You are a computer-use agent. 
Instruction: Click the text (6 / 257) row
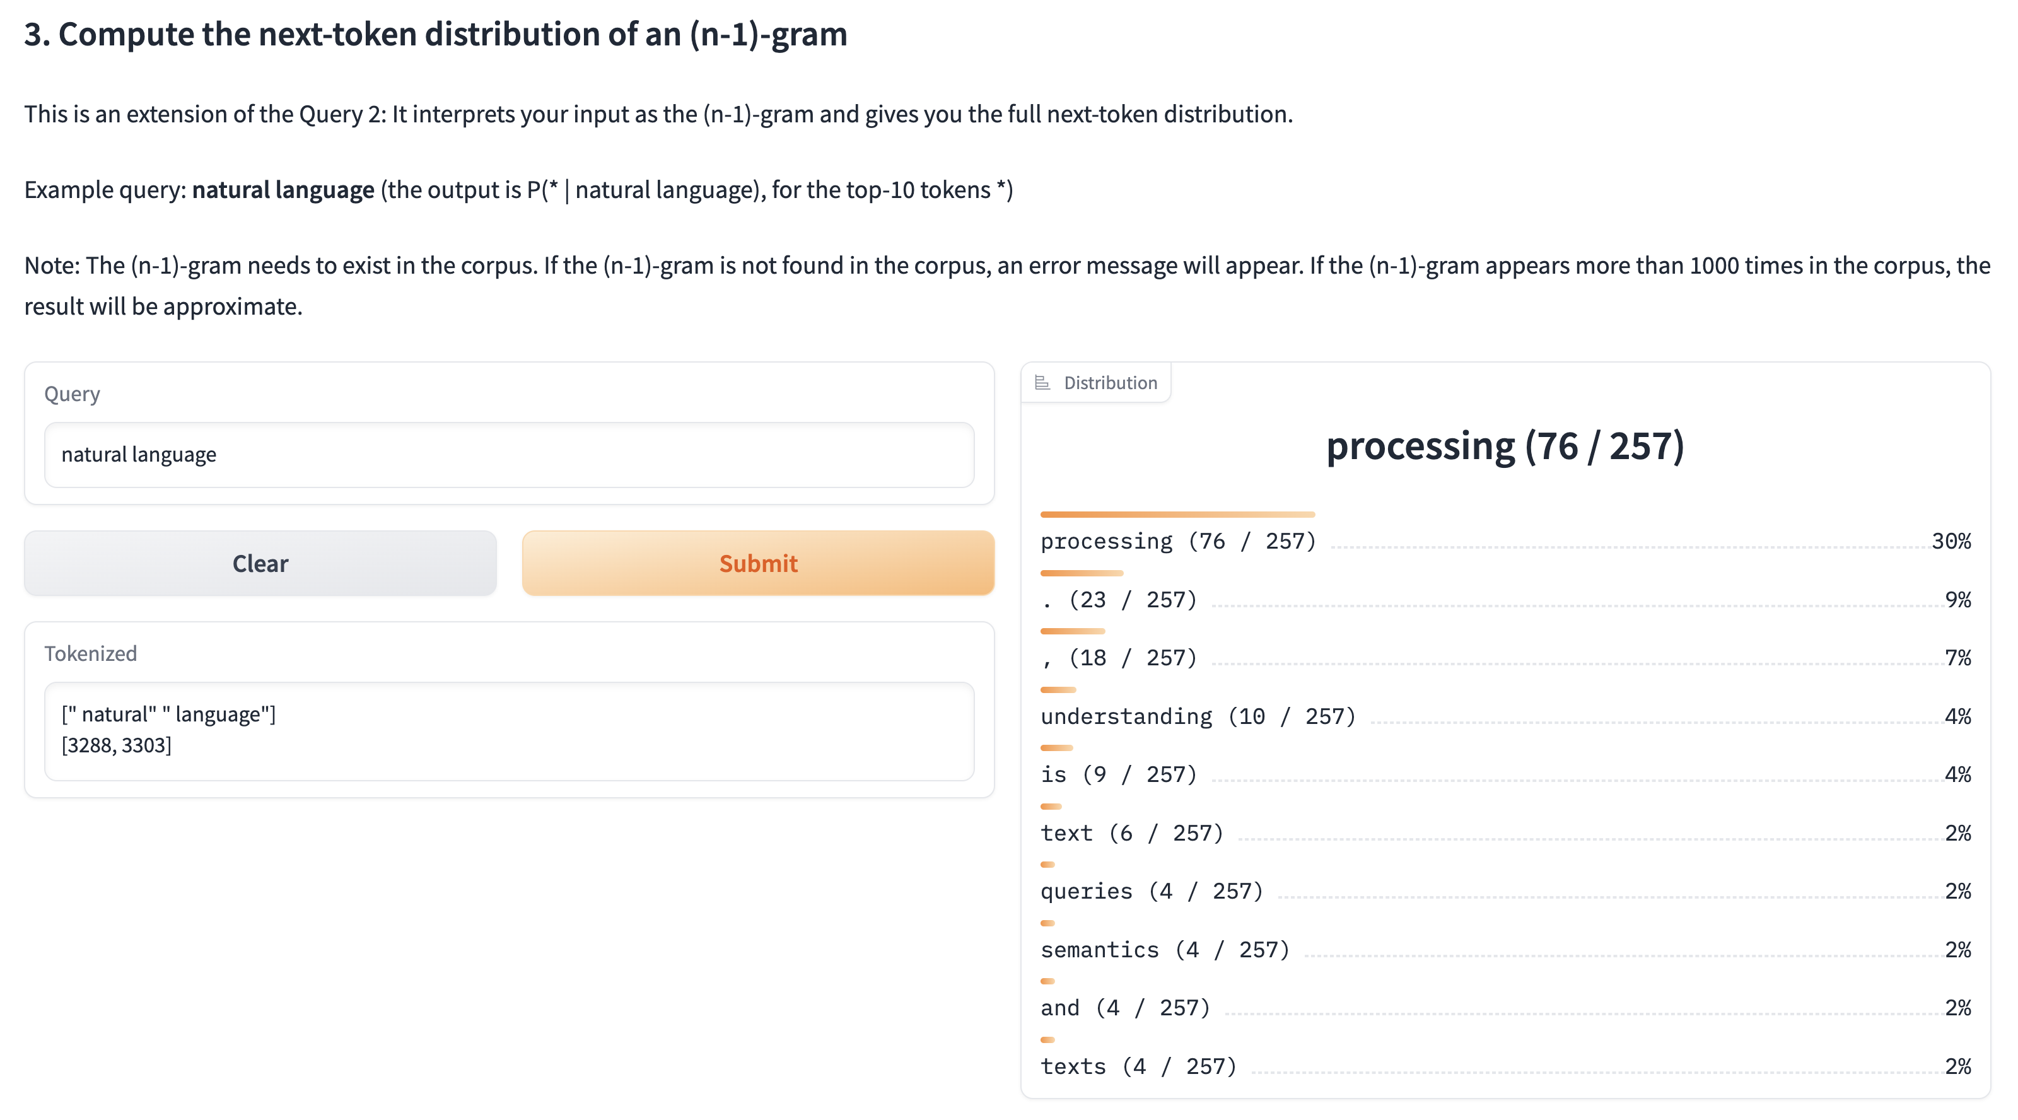coord(1504,833)
